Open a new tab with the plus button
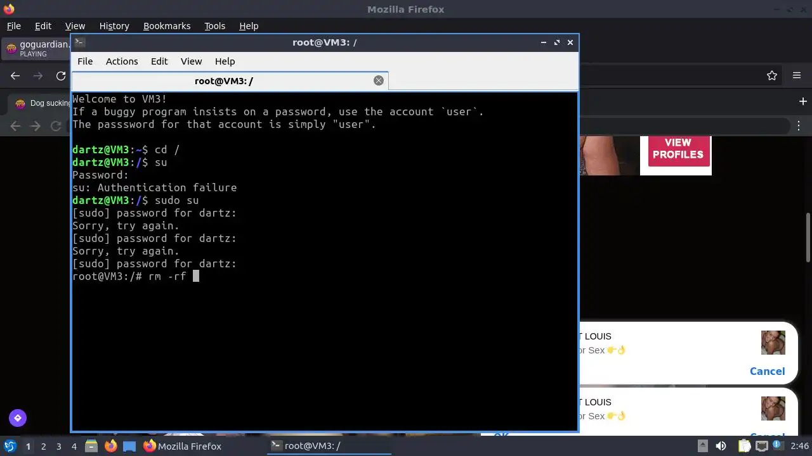 (802, 101)
